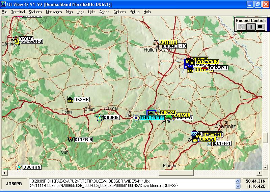270x192 pixels.
Task: Click the monitor window up arrow button
Action: 238,181
